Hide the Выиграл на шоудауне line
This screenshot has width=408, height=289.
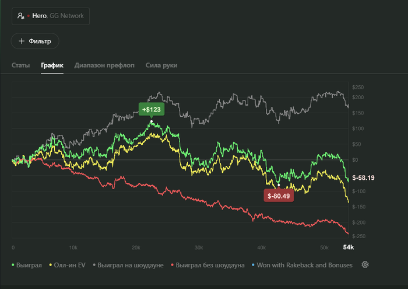(131, 265)
